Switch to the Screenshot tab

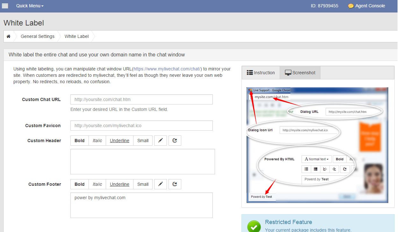(x=300, y=73)
